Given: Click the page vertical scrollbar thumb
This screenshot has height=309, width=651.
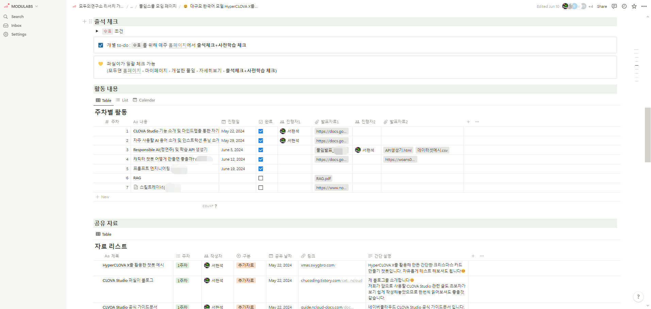Looking at the screenshot, I should [x=648, y=135].
